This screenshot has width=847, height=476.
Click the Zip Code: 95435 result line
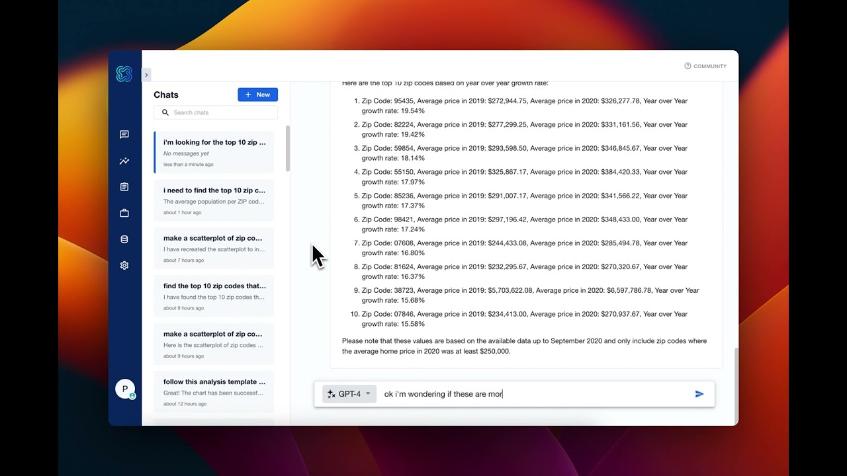coord(524,106)
